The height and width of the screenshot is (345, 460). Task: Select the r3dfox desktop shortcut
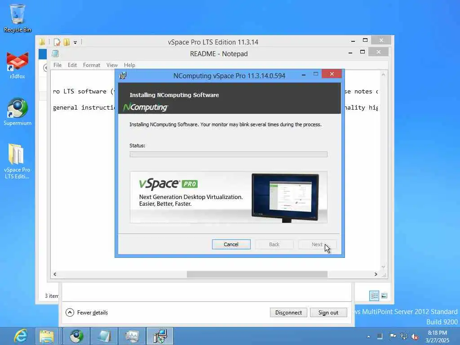click(18, 66)
